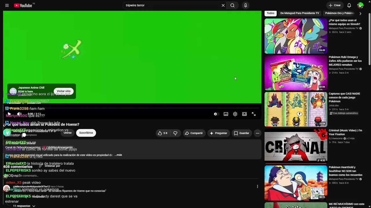This screenshot has width=371, height=208.
Task: Click title Capturas que CASI NADIE conoce
Action: click(x=345, y=98)
